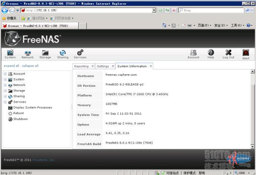Click add to favorites bar icon
The height and width of the screenshot is (175, 256).
point(23,18)
